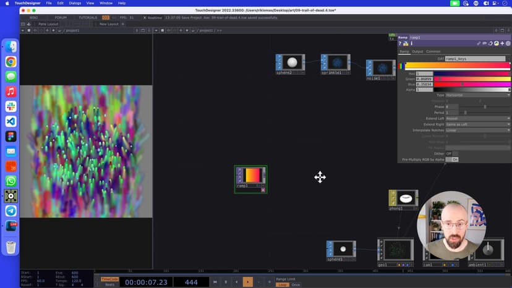Open the ramp Type dropdown

tap(477, 95)
